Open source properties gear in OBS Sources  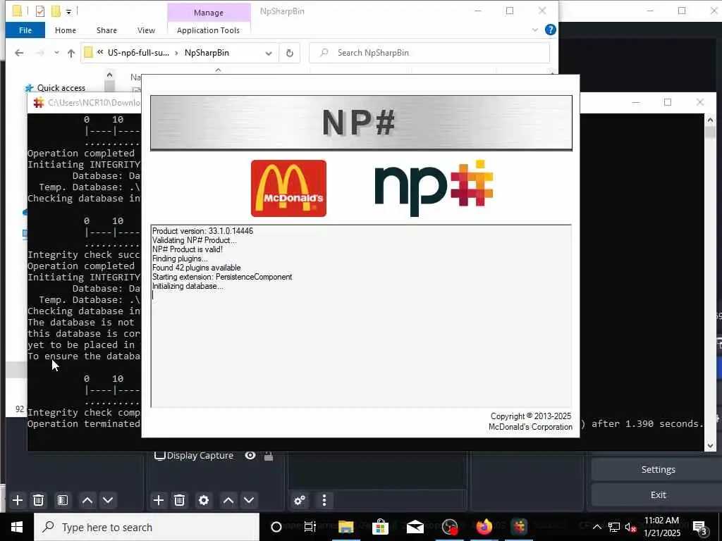point(204,500)
